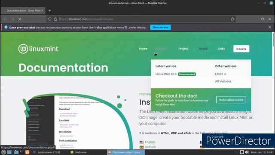Open the Links nav menu
The height and width of the screenshot is (155, 275).
[221, 49]
